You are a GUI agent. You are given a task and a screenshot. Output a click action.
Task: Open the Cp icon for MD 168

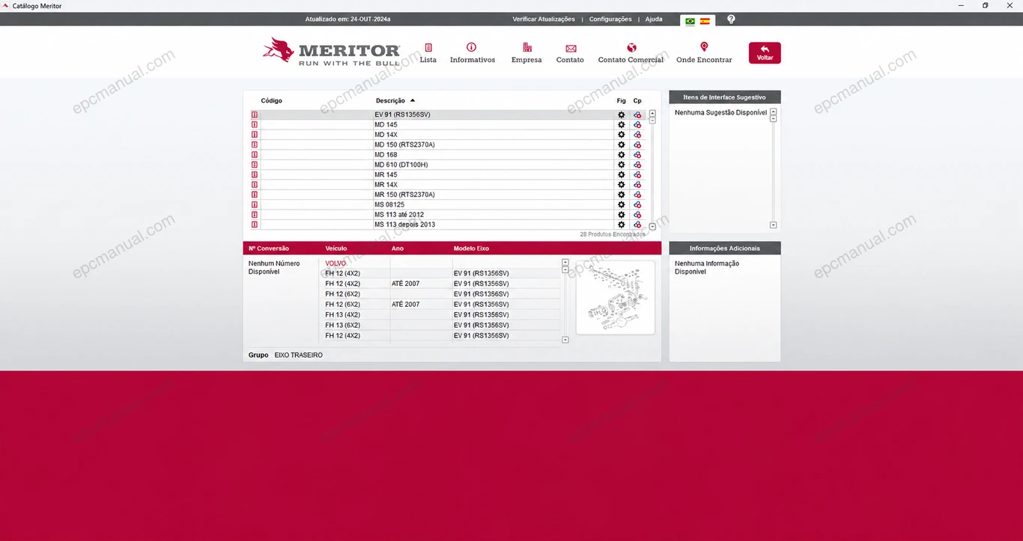637,155
